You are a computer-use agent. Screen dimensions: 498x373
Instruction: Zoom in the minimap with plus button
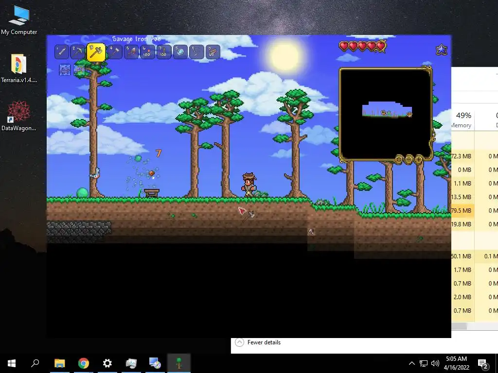tap(419, 159)
